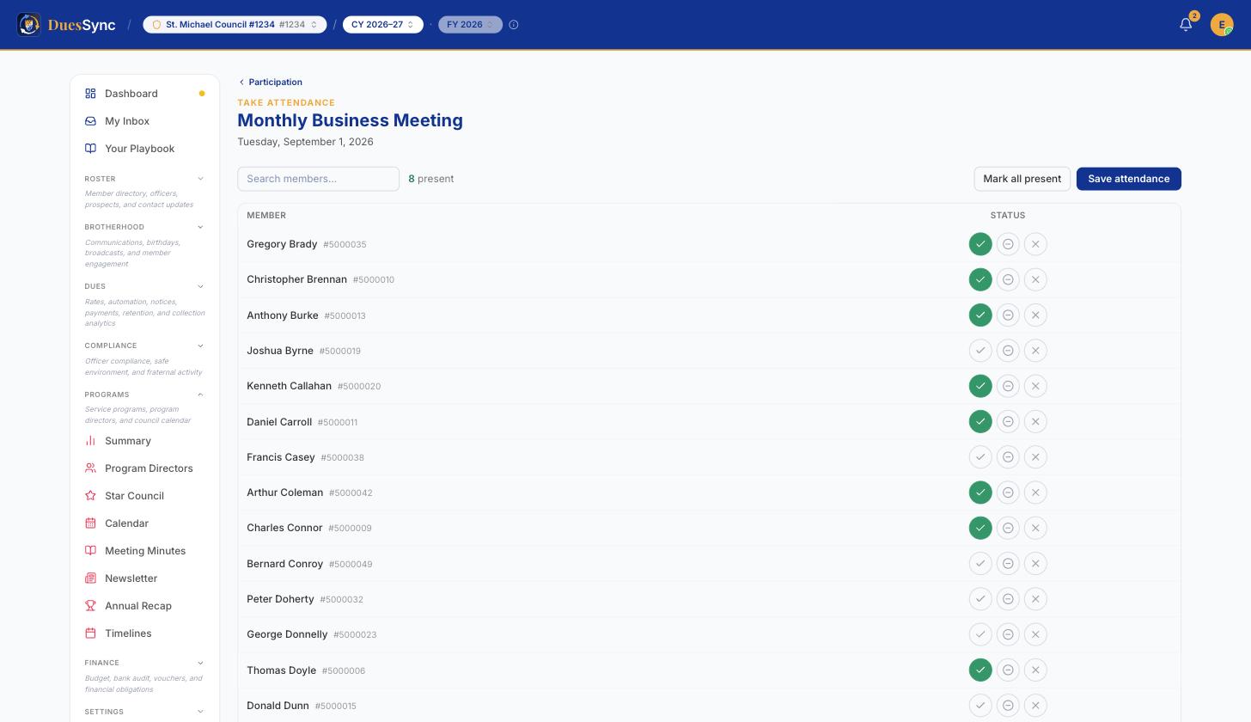Screen dimensions: 1251x722
Task: Expand the Finance sidebar section
Action: coord(144,663)
